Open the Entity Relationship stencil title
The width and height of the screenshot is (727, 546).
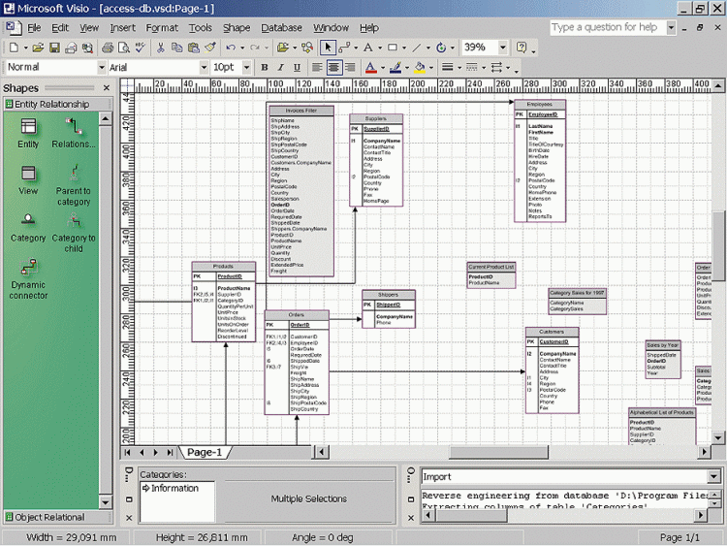pos(53,105)
